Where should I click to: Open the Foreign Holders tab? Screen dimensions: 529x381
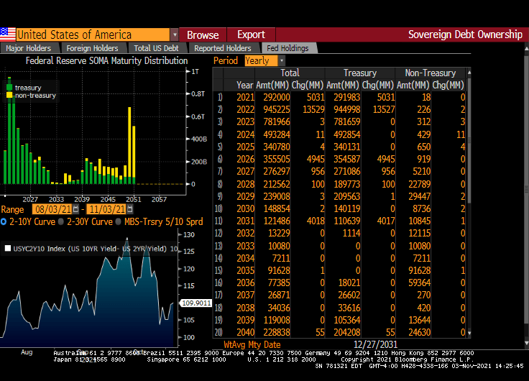(x=93, y=48)
